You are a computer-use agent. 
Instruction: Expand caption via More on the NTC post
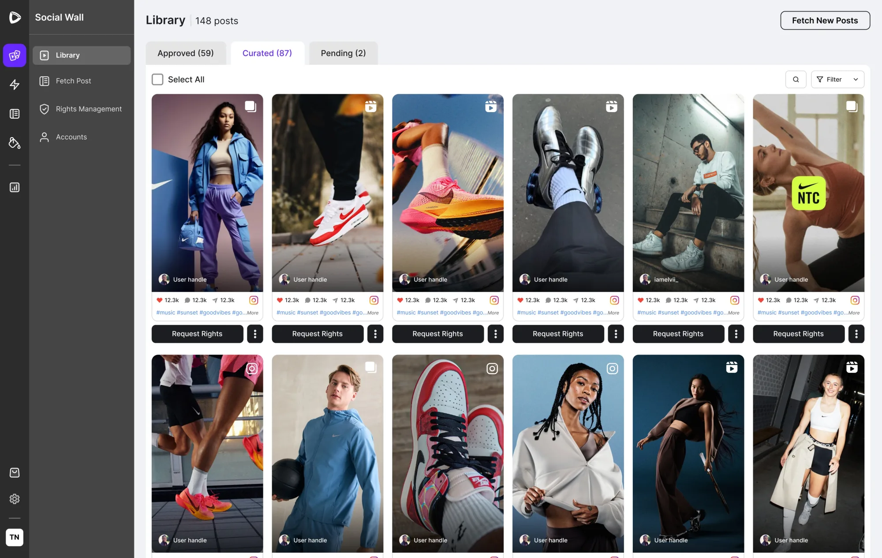tap(854, 313)
